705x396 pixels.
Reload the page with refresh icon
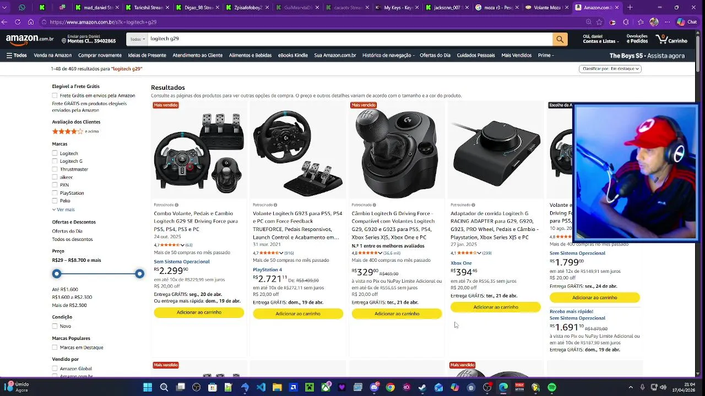click(x=18, y=22)
